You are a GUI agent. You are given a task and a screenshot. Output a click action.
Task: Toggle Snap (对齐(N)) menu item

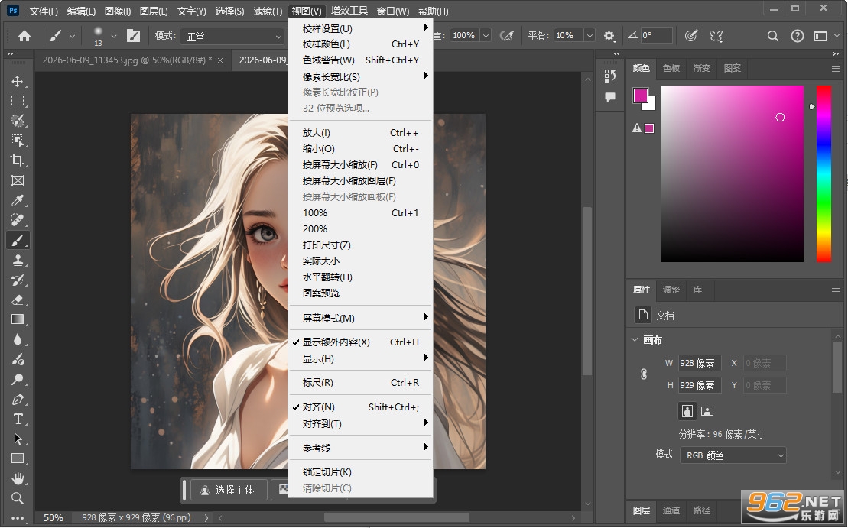[360, 407]
